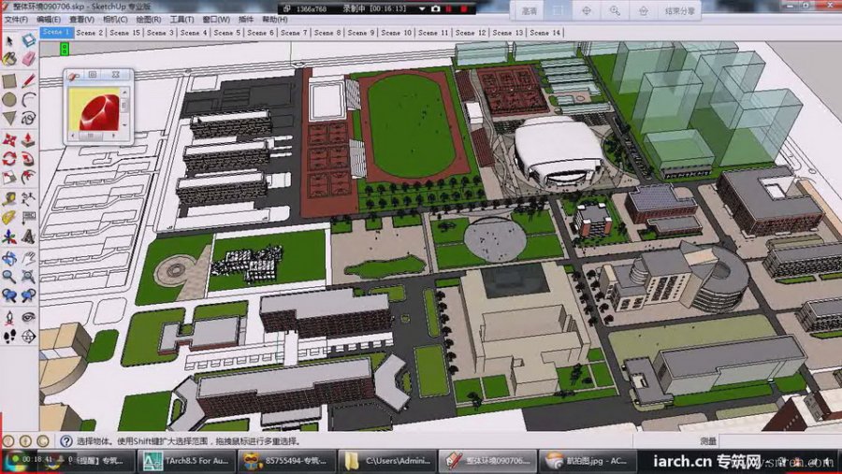The width and height of the screenshot is (842, 474).
Task: Click the help question mark icon
Action: pyautogui.click(x=66, y=441)
